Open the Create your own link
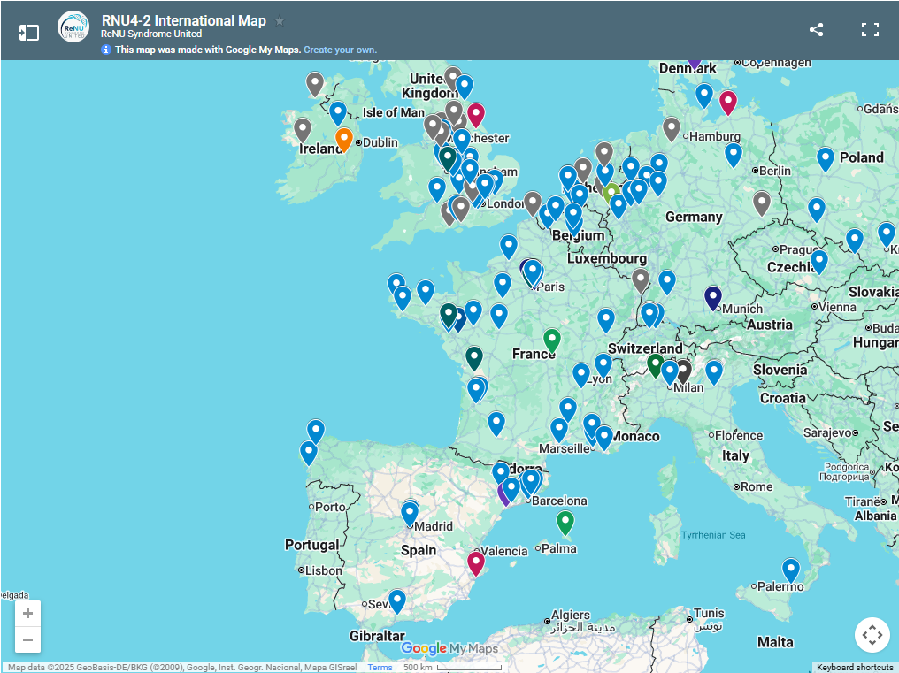 (340, 50)
